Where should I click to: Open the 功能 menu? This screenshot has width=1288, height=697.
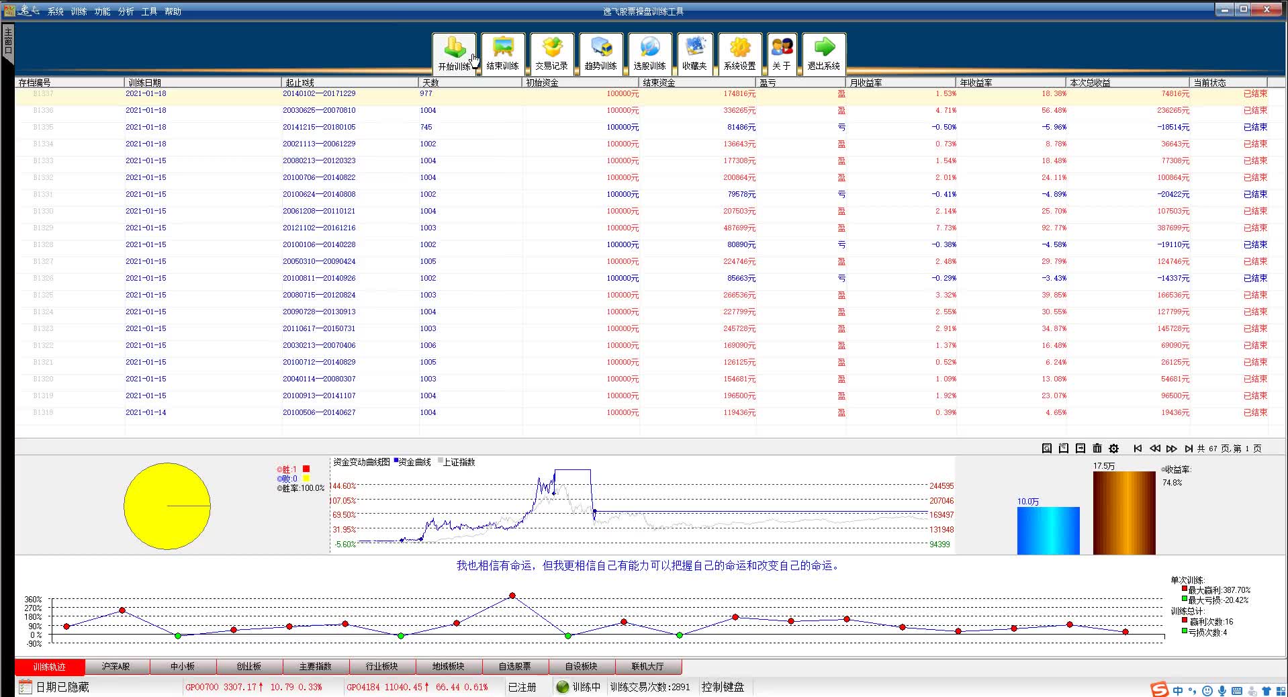103,11
